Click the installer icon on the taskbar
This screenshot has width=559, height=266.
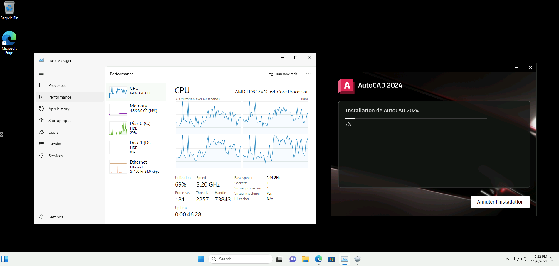(x=357, y=259)
